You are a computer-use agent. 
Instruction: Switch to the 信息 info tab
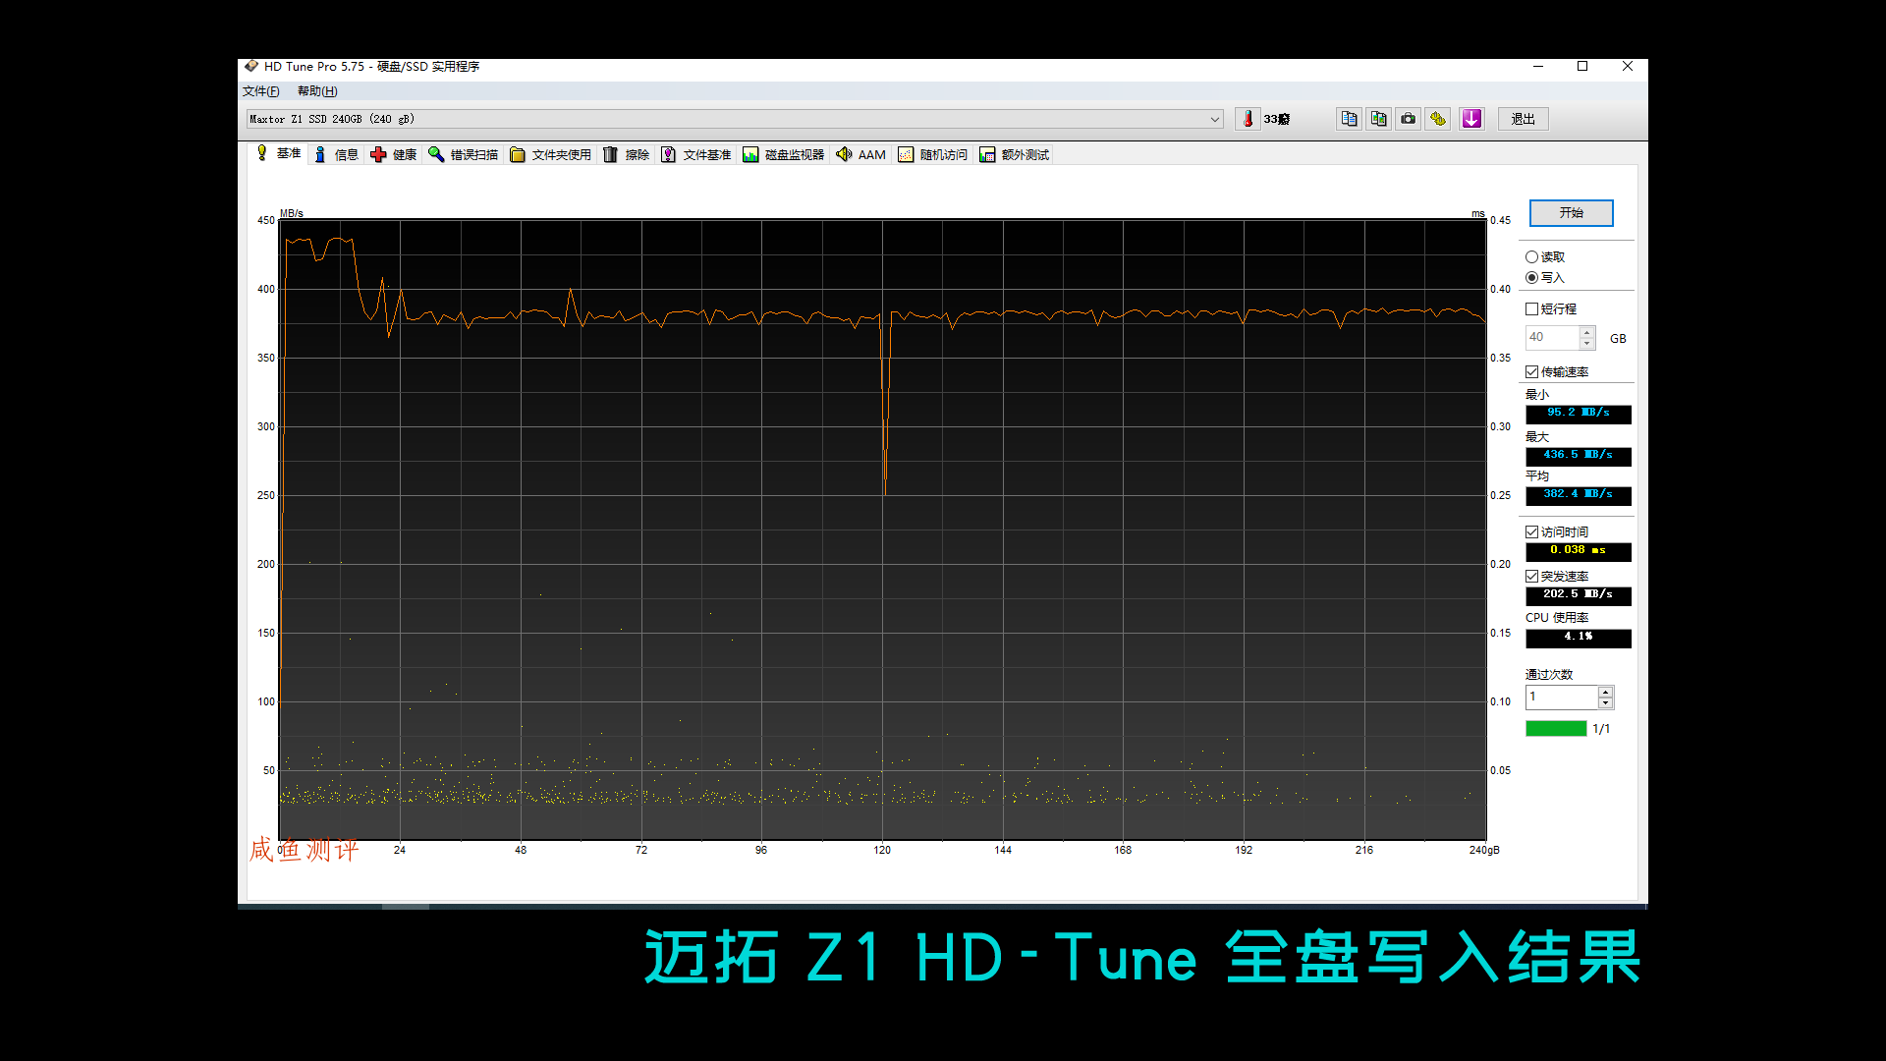(336, 155)
